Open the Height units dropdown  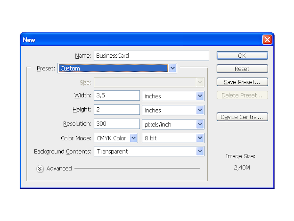pyautogui.click(x=200, y=110)
